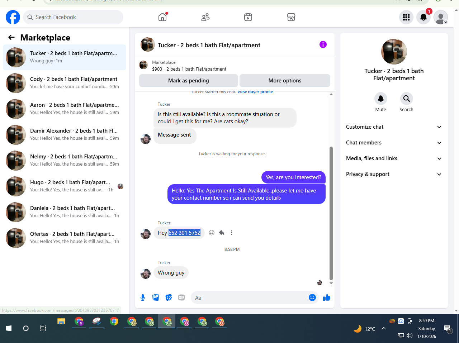Click the listing thumbnail in right panel

pyautogui.click(x=394, y=52)
